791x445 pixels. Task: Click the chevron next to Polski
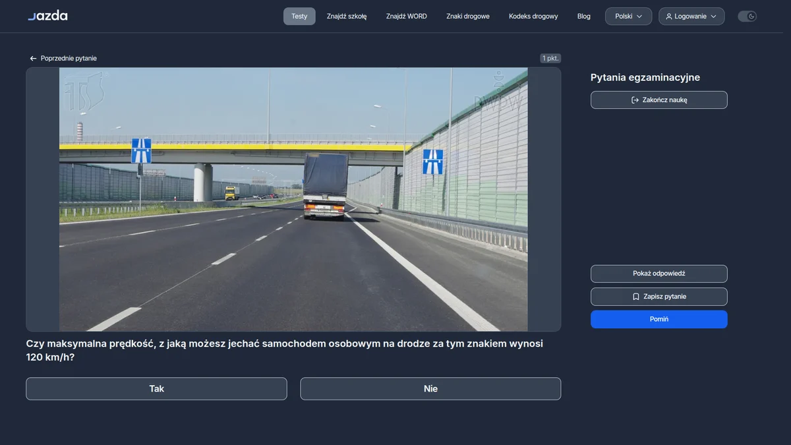[x=639, y=16]
